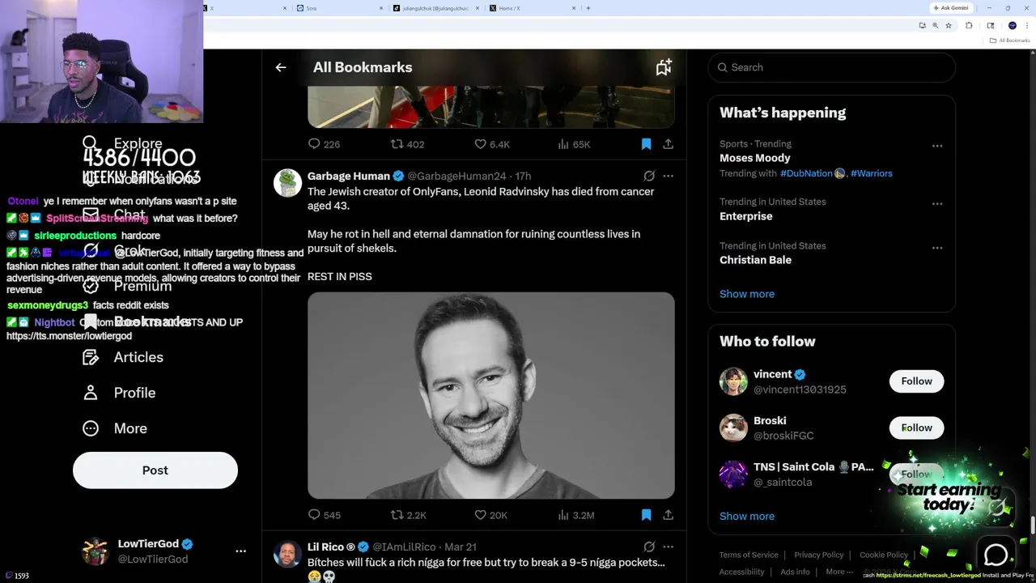Open TNS Saint Cola's profile avatar
1036x583 pixels.
733,474
